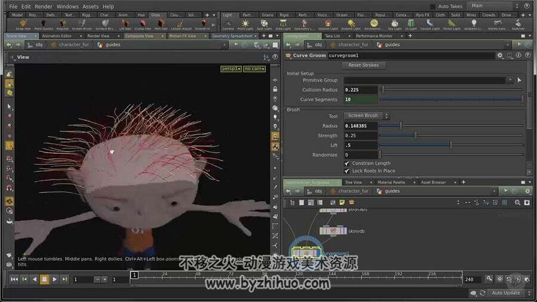The width and height of the screenshot is (537, 302).
Task: Select the Draw Hair shelf tool
Action: pyautogui.click(x=23, y=24)
